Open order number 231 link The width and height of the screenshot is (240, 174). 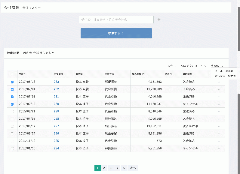click(x=56, y=97)
